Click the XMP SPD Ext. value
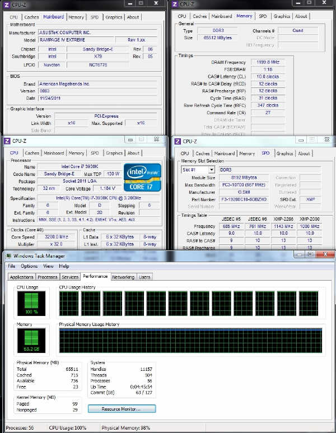Image resolution: width=336 pixels, height=433 pixels. 310,199
